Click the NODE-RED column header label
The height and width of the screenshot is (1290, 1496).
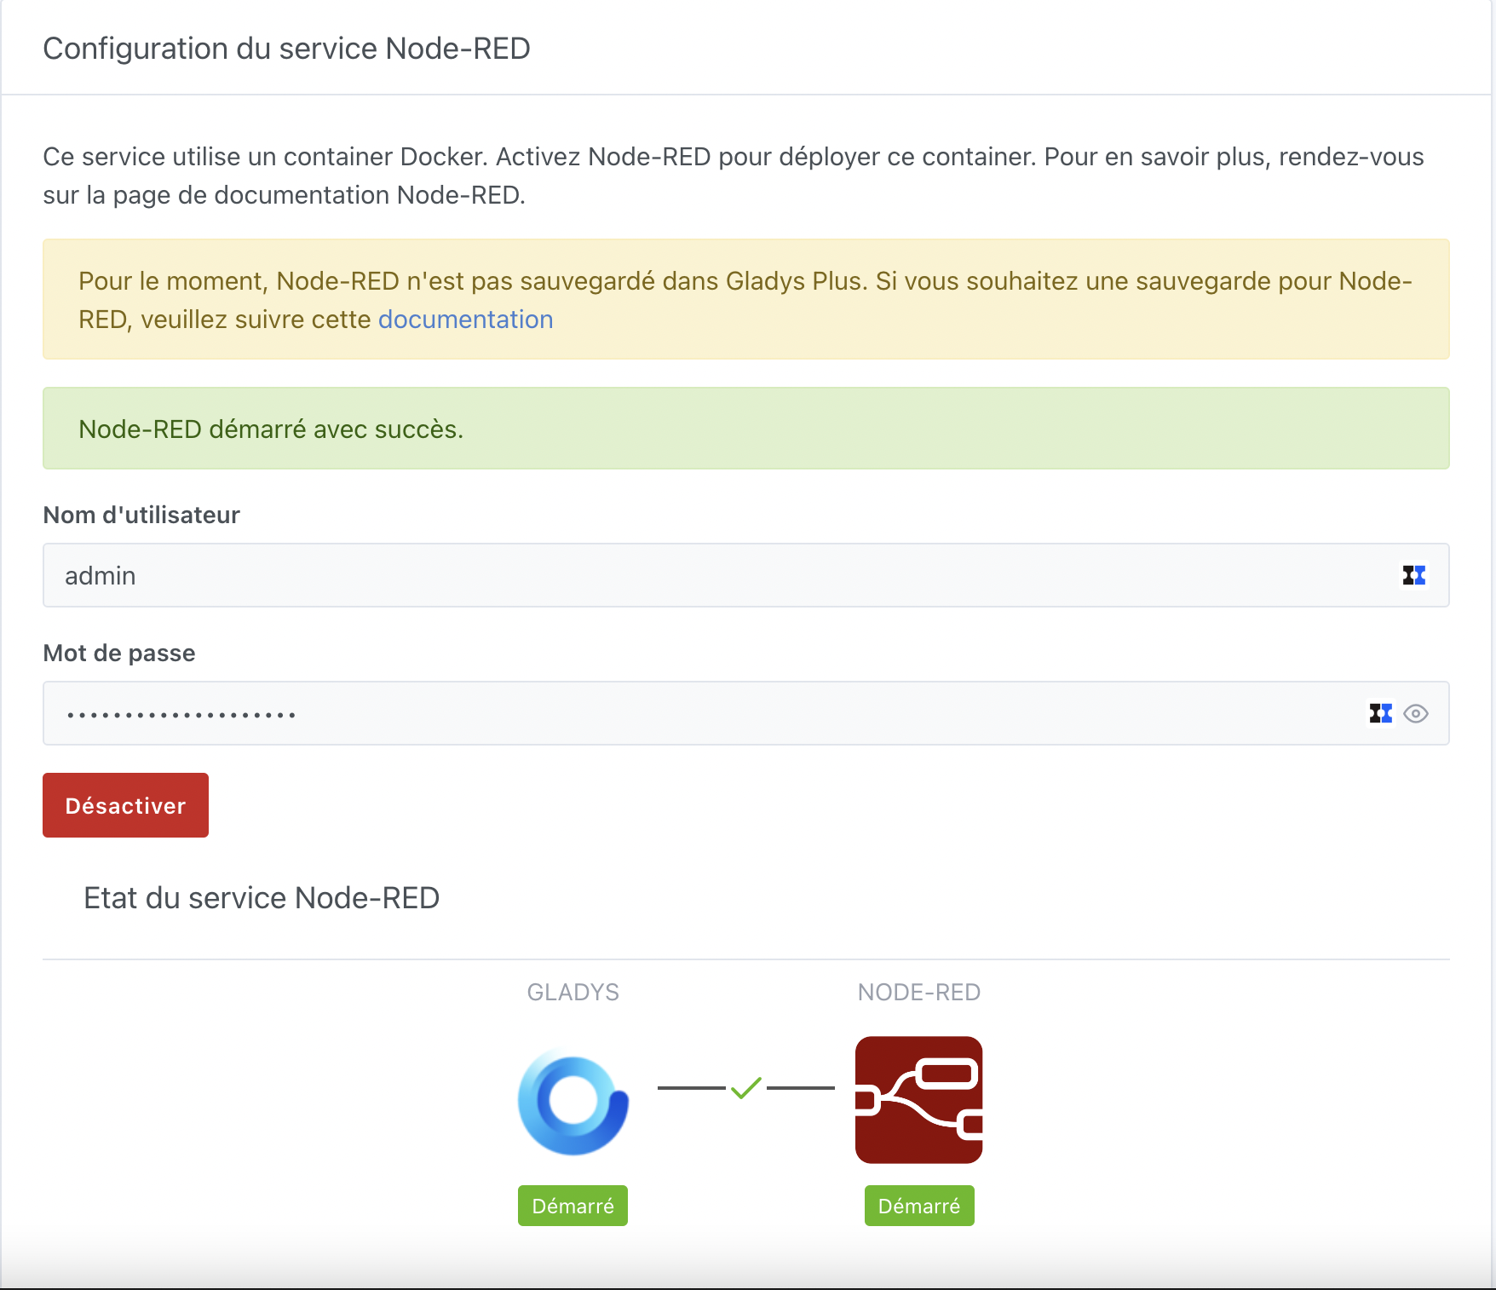point(919,992)
